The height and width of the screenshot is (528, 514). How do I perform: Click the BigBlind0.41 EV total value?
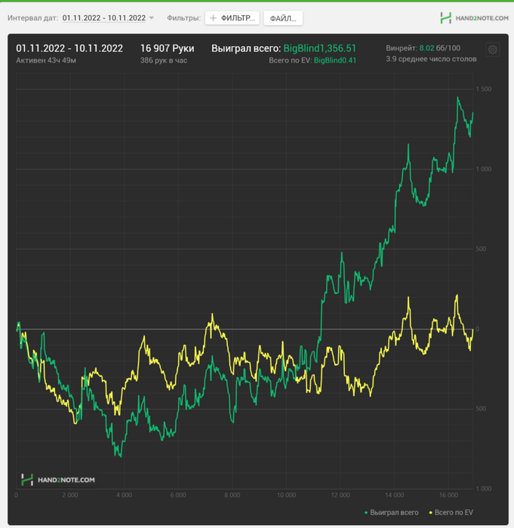(x=335, y=60)
